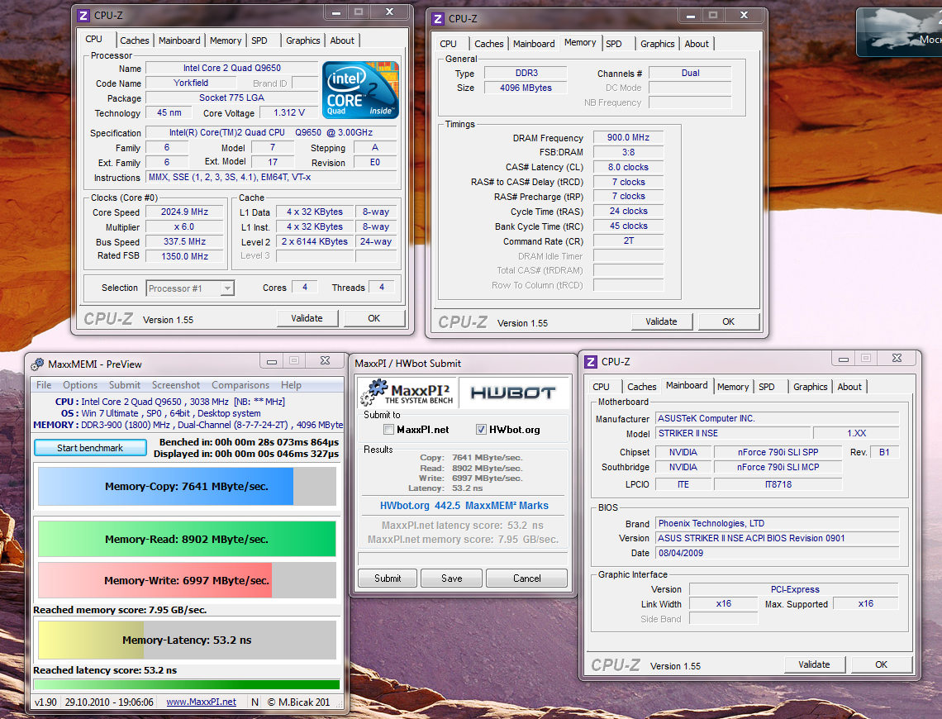This screenshot has height=719, width=942.
Task: Open the Options menu in MaxxMEMI
Action: [x=80, y=385]
